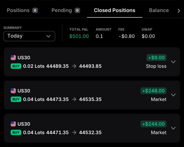
Task: Click BUY badge on 44473.35 trade
Action: point(16,99)
